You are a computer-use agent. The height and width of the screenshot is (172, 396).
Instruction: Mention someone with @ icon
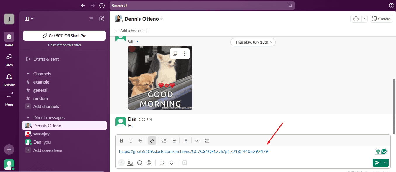pos(149,163)
